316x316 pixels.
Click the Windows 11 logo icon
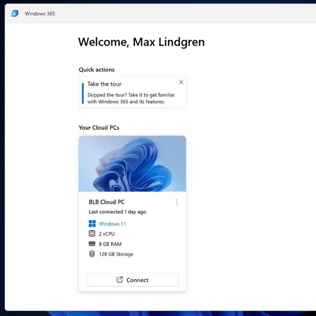(x=92, y=224)
